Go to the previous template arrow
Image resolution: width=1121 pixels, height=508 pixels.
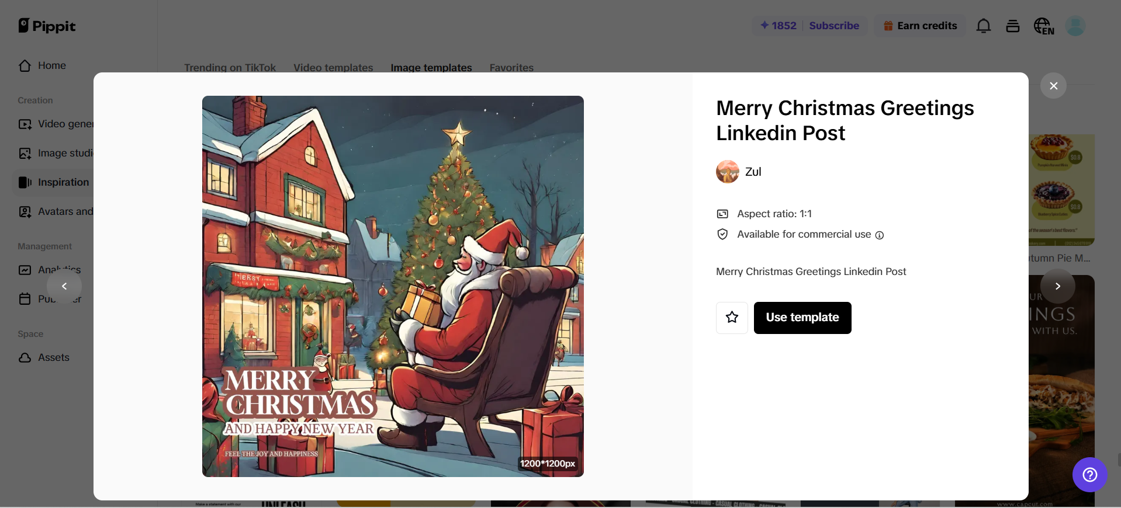point(64,286)
